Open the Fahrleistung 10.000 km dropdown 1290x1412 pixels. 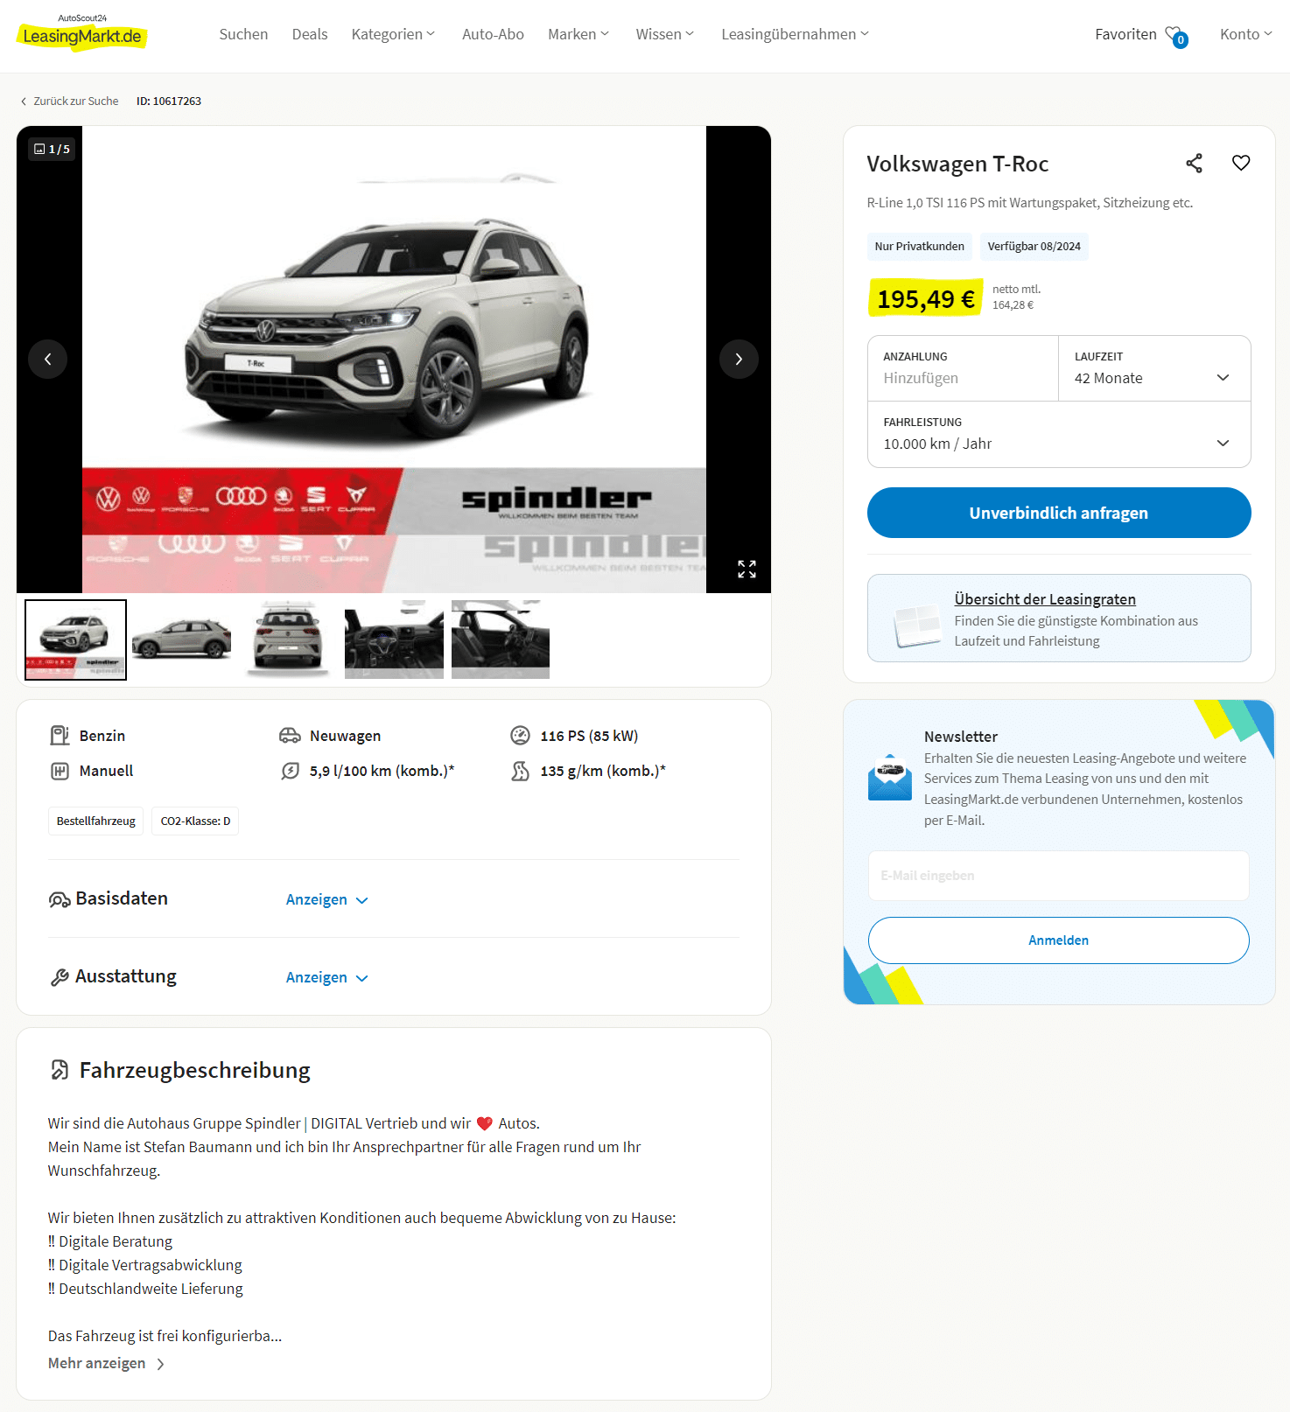tap(1059, 434)
